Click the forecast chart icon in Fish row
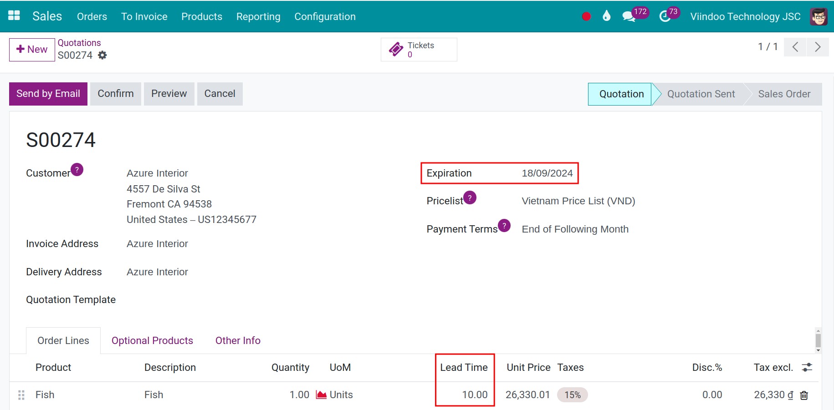 [x=321, y=395]
